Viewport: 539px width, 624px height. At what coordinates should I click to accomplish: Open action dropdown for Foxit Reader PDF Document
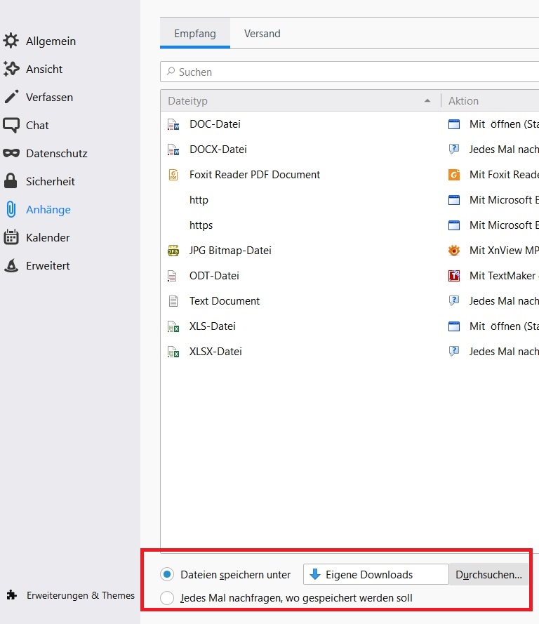[x=493, y=175]
